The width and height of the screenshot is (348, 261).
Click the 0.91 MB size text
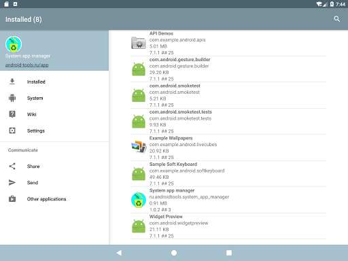(158, 203)
